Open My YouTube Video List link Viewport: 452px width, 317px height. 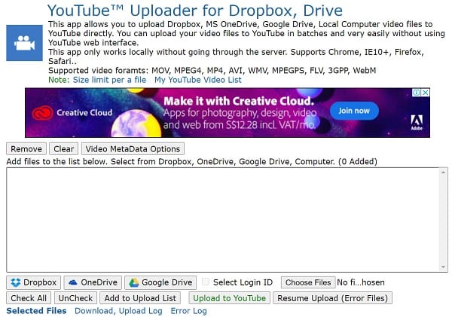[x=198, y=80]
